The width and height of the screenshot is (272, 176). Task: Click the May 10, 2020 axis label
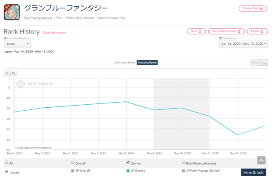[x=182, y=154]
